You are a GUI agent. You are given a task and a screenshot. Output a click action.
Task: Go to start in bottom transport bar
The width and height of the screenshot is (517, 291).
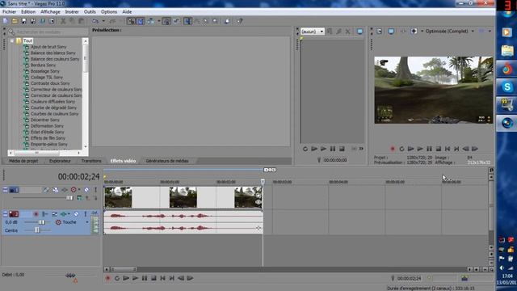point(162,278)
